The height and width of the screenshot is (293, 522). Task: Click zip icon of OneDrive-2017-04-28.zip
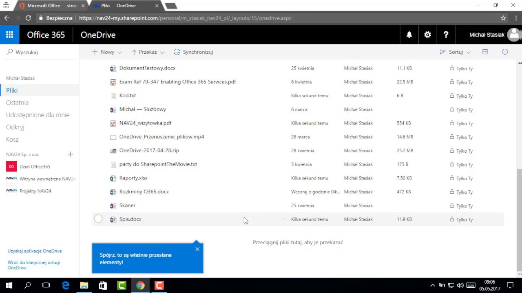coord(113,151)
